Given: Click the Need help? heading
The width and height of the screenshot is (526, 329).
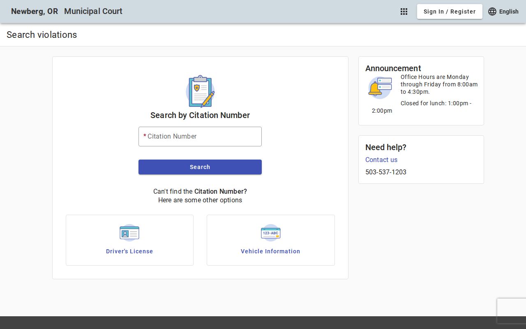Looking at the screenshot, I should click(x=386, y=147).
